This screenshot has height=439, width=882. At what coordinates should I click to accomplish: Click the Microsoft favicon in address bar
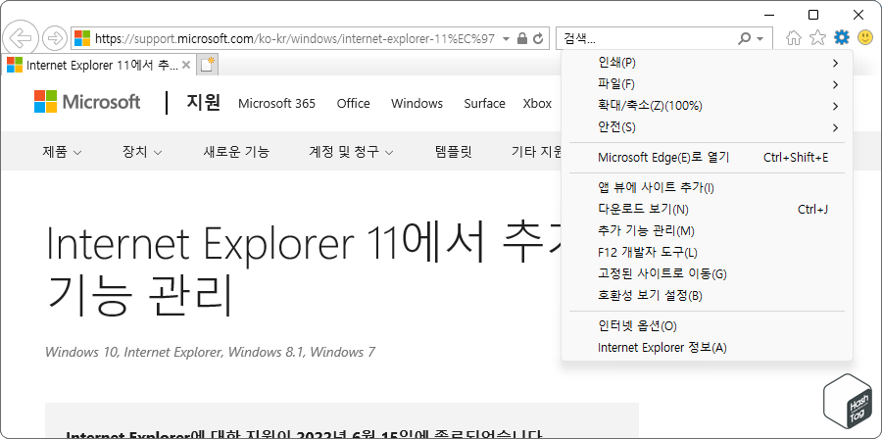(82, 38)
